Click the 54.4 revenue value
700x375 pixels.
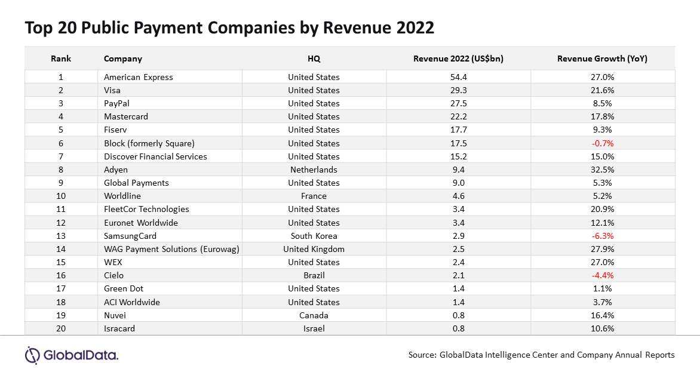click(x=459, y=77)
